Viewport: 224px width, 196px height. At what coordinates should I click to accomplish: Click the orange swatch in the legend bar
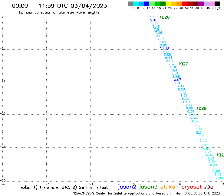click(x=179, y=4)
